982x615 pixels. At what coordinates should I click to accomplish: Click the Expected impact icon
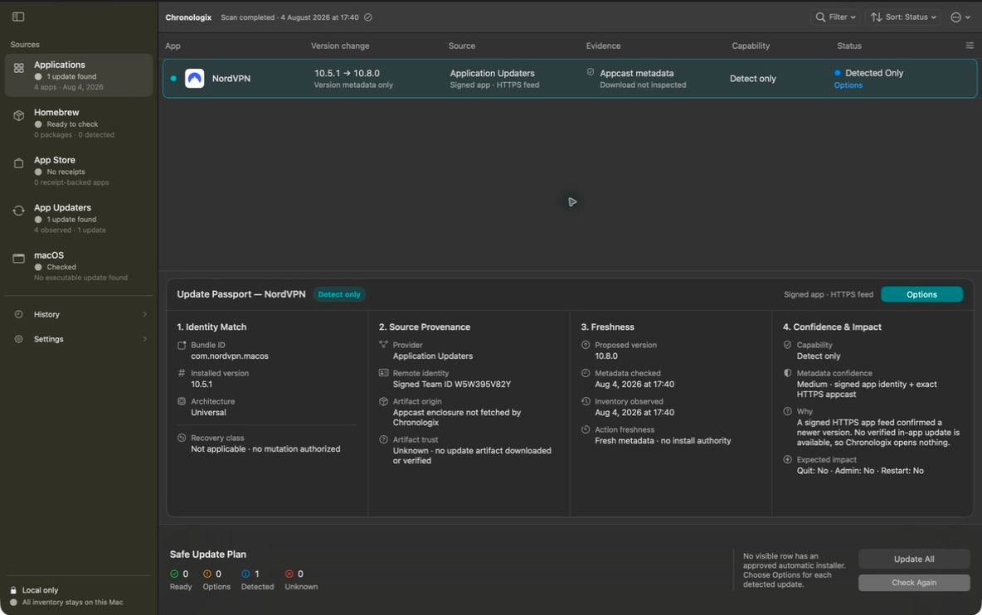[787, 459]
